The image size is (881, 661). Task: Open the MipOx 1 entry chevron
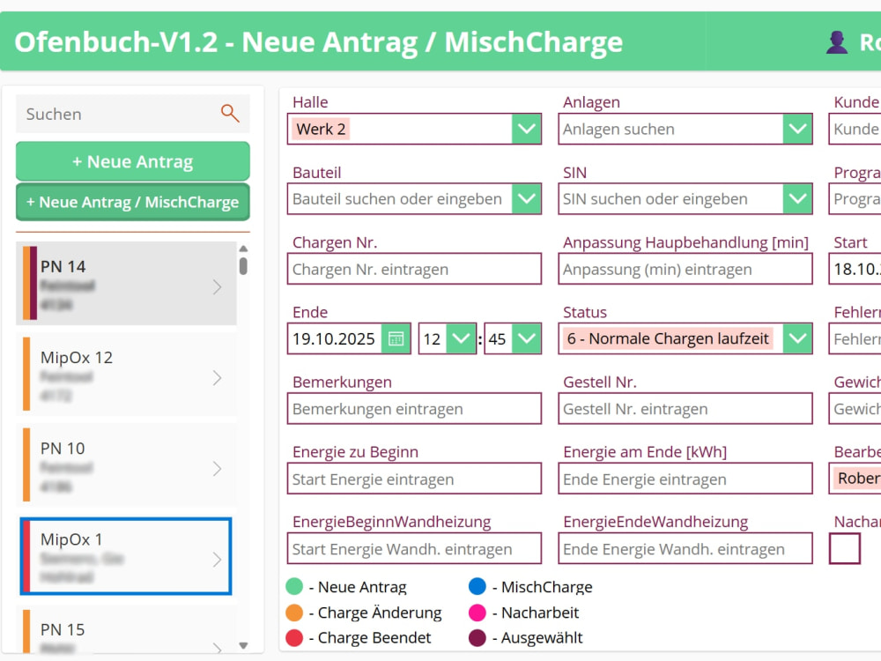coord(218,560)
